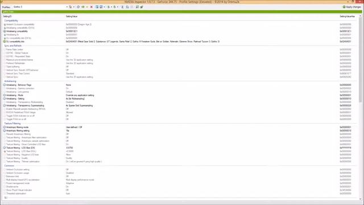
Task: Click gear icon beside Antialiasing - Behavior Flags
Action: (5, 85)
